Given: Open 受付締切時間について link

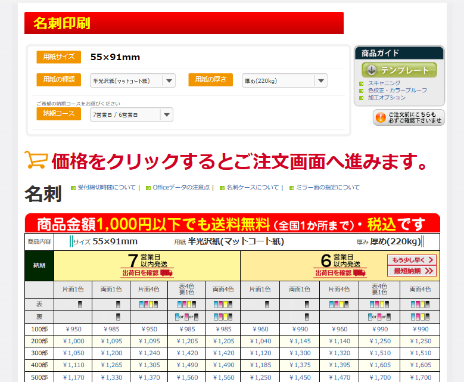Looking at the screenshot, I should [106, 187].
